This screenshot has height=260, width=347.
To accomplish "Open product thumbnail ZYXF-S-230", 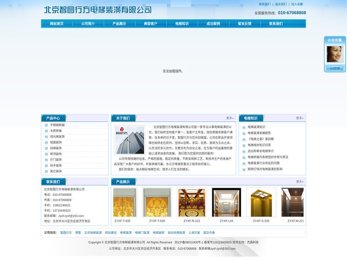I will click(261, 203).
